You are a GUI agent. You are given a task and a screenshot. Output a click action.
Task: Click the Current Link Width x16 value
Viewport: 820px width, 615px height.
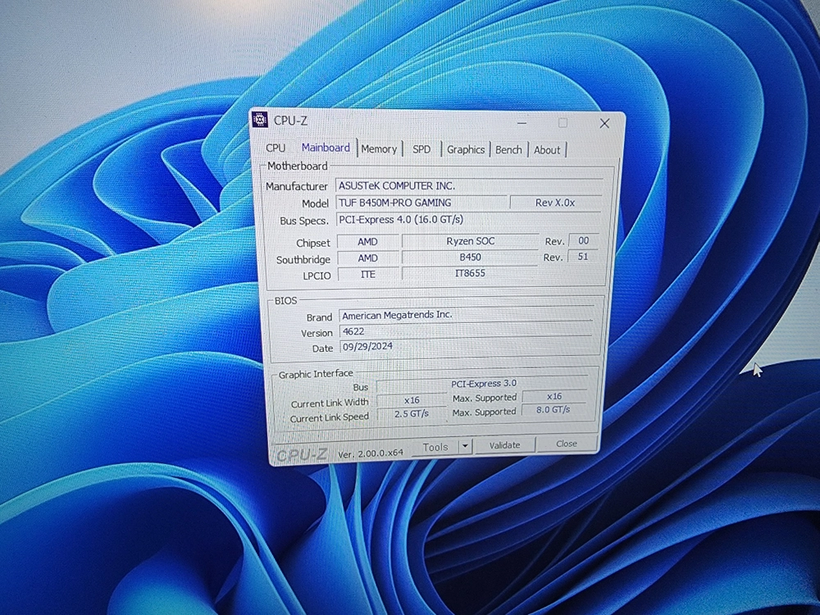tap(412, 400)
